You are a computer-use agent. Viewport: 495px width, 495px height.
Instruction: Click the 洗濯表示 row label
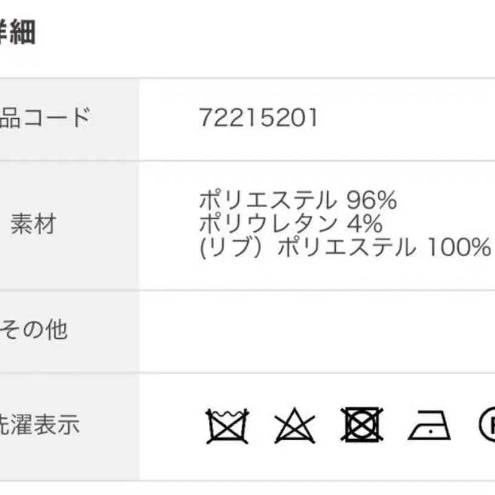[x=39, y=424]
